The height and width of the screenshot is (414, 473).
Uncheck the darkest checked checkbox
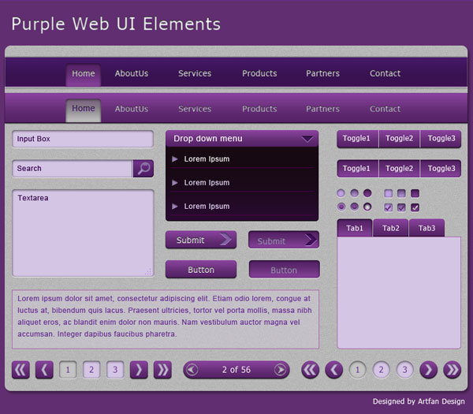pos(415,207)
